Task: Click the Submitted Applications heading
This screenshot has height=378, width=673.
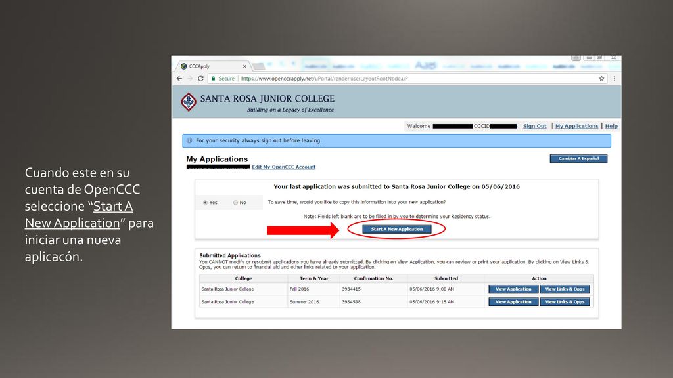Action: click(x=229, y=255)
